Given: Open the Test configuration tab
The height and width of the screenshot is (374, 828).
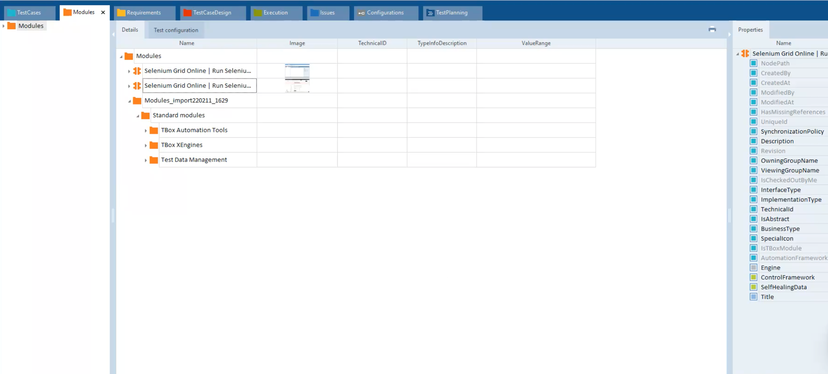Looking at the screenshot, I should [x=176, y=30].
